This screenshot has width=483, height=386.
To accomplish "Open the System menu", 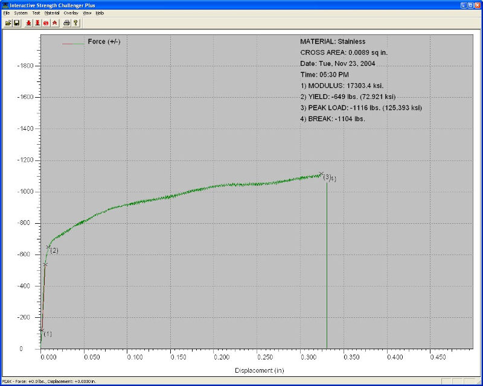I will 21,13.
